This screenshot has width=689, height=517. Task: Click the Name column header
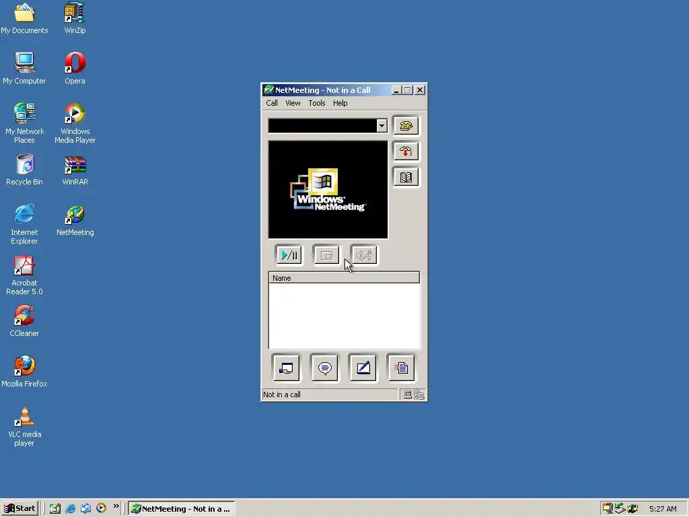344,278
